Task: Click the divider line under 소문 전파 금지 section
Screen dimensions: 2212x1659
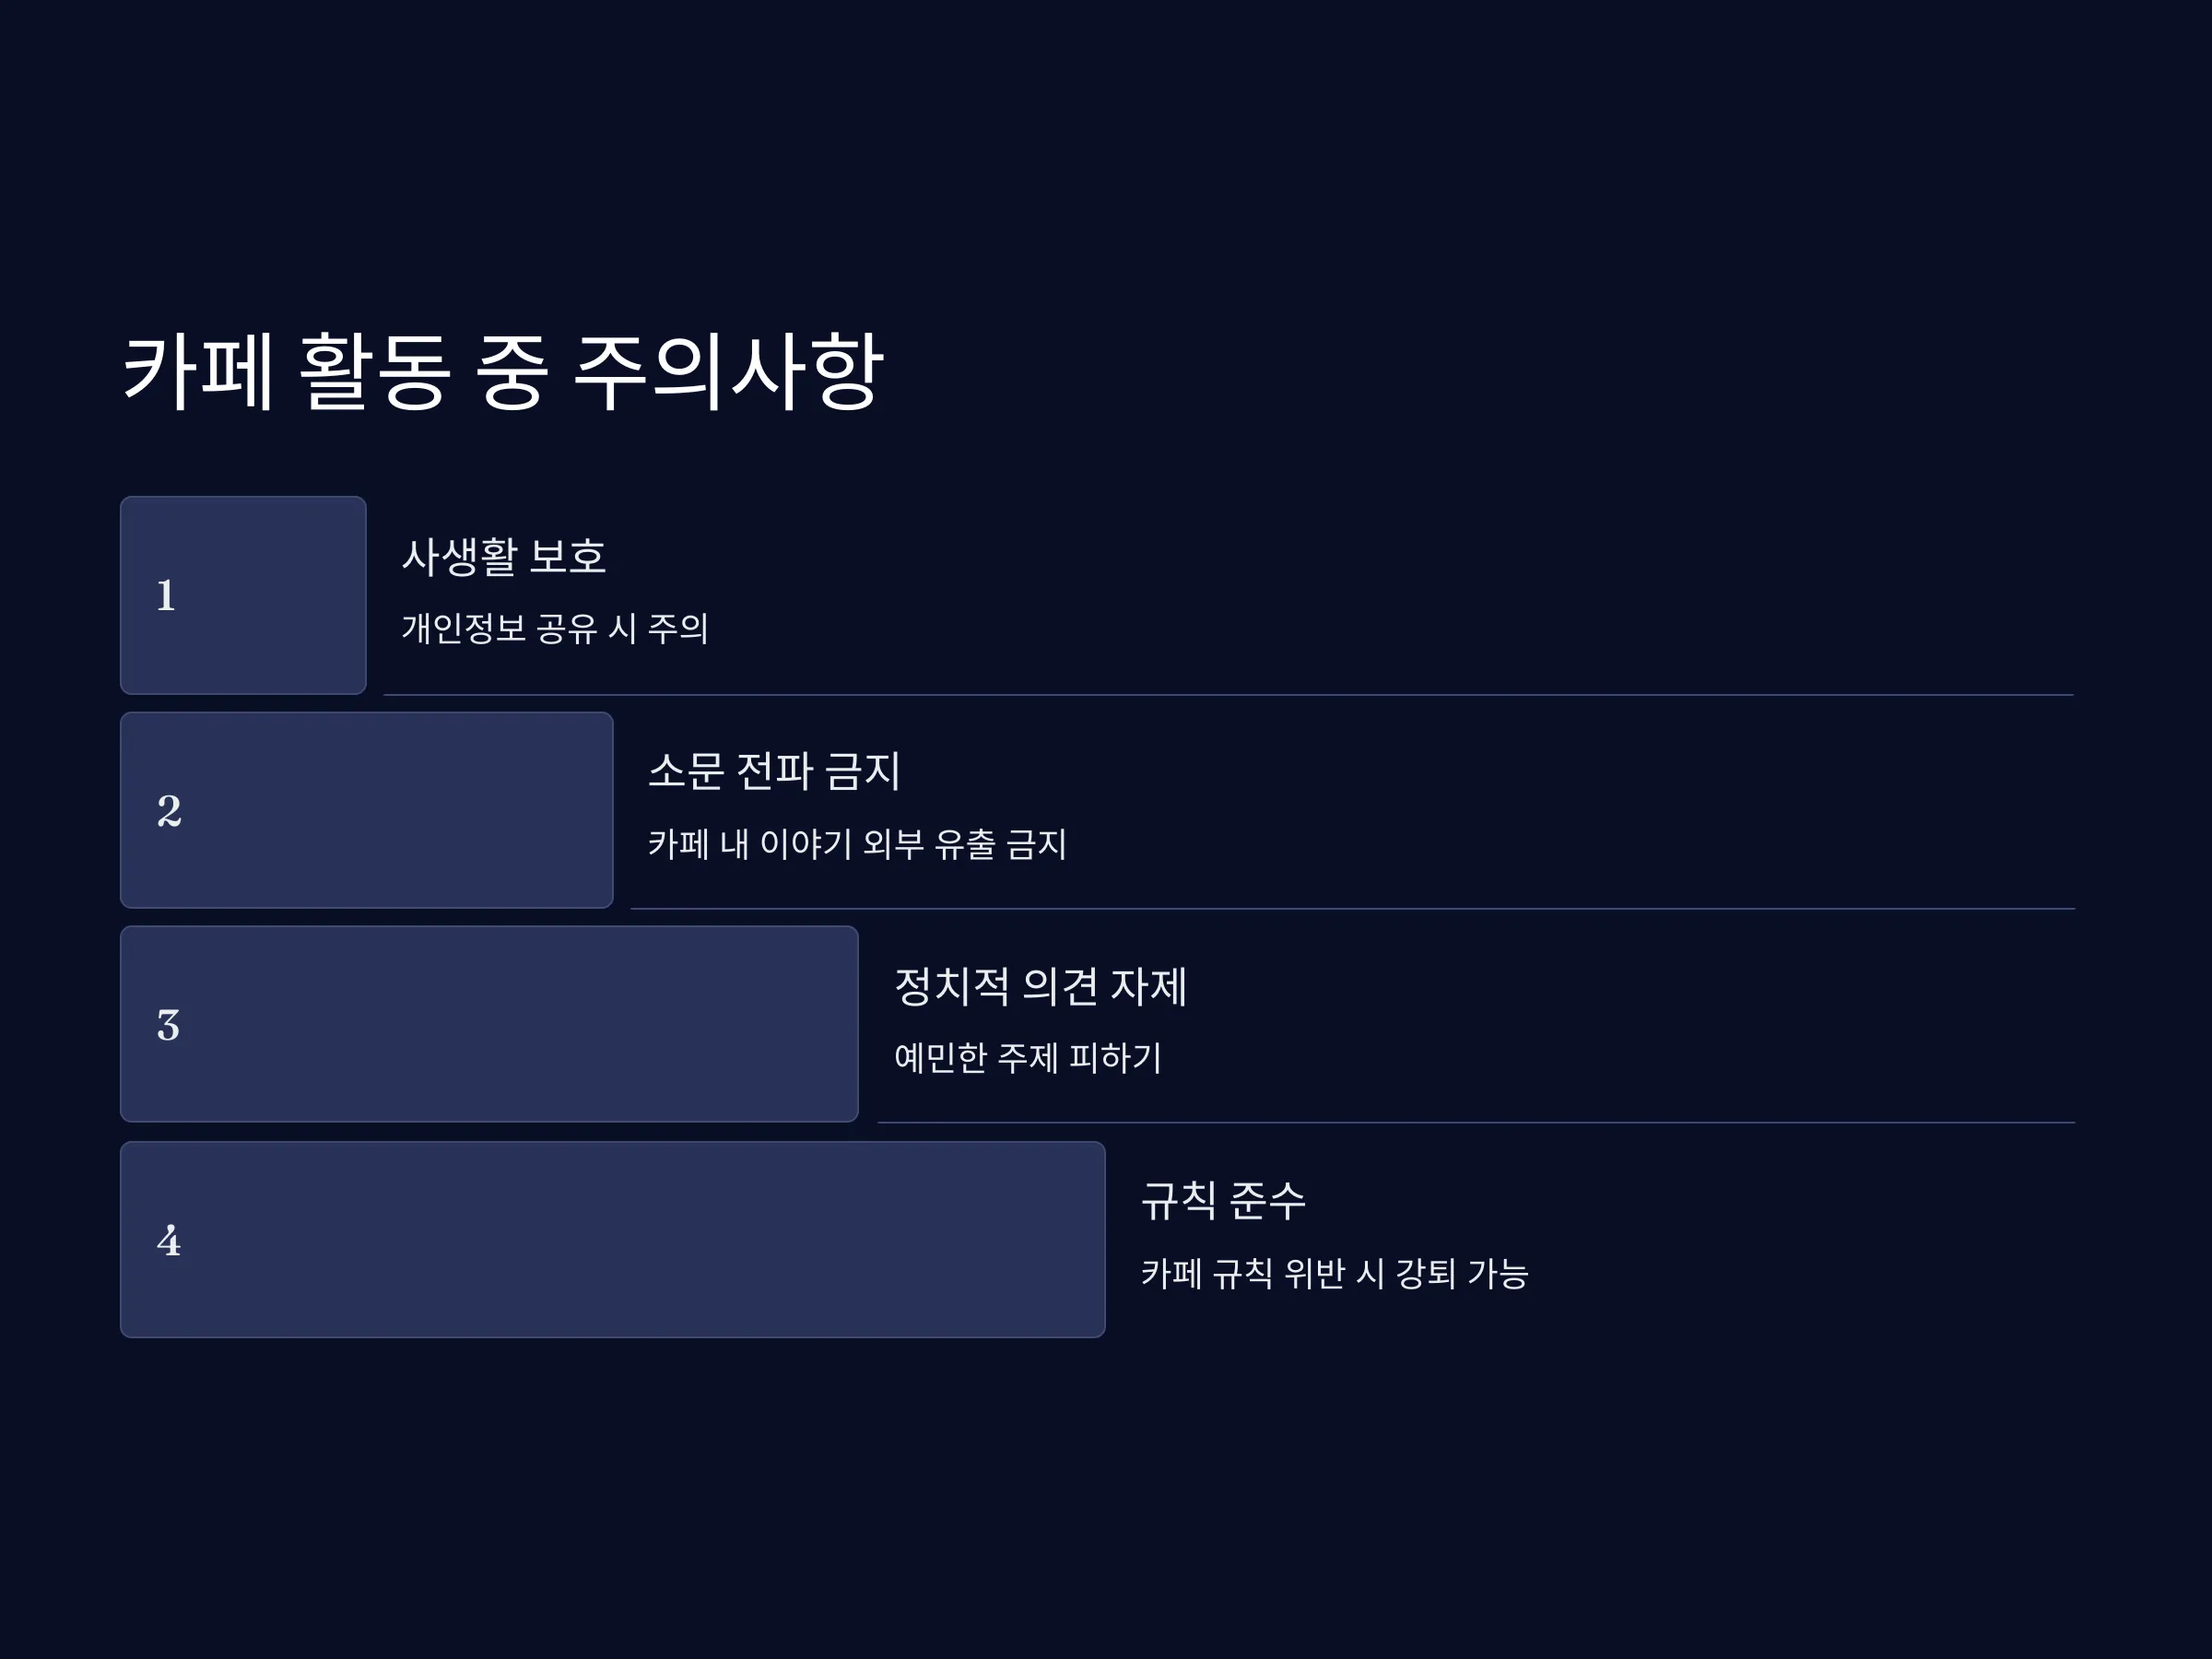Action: click(1353, 909)
